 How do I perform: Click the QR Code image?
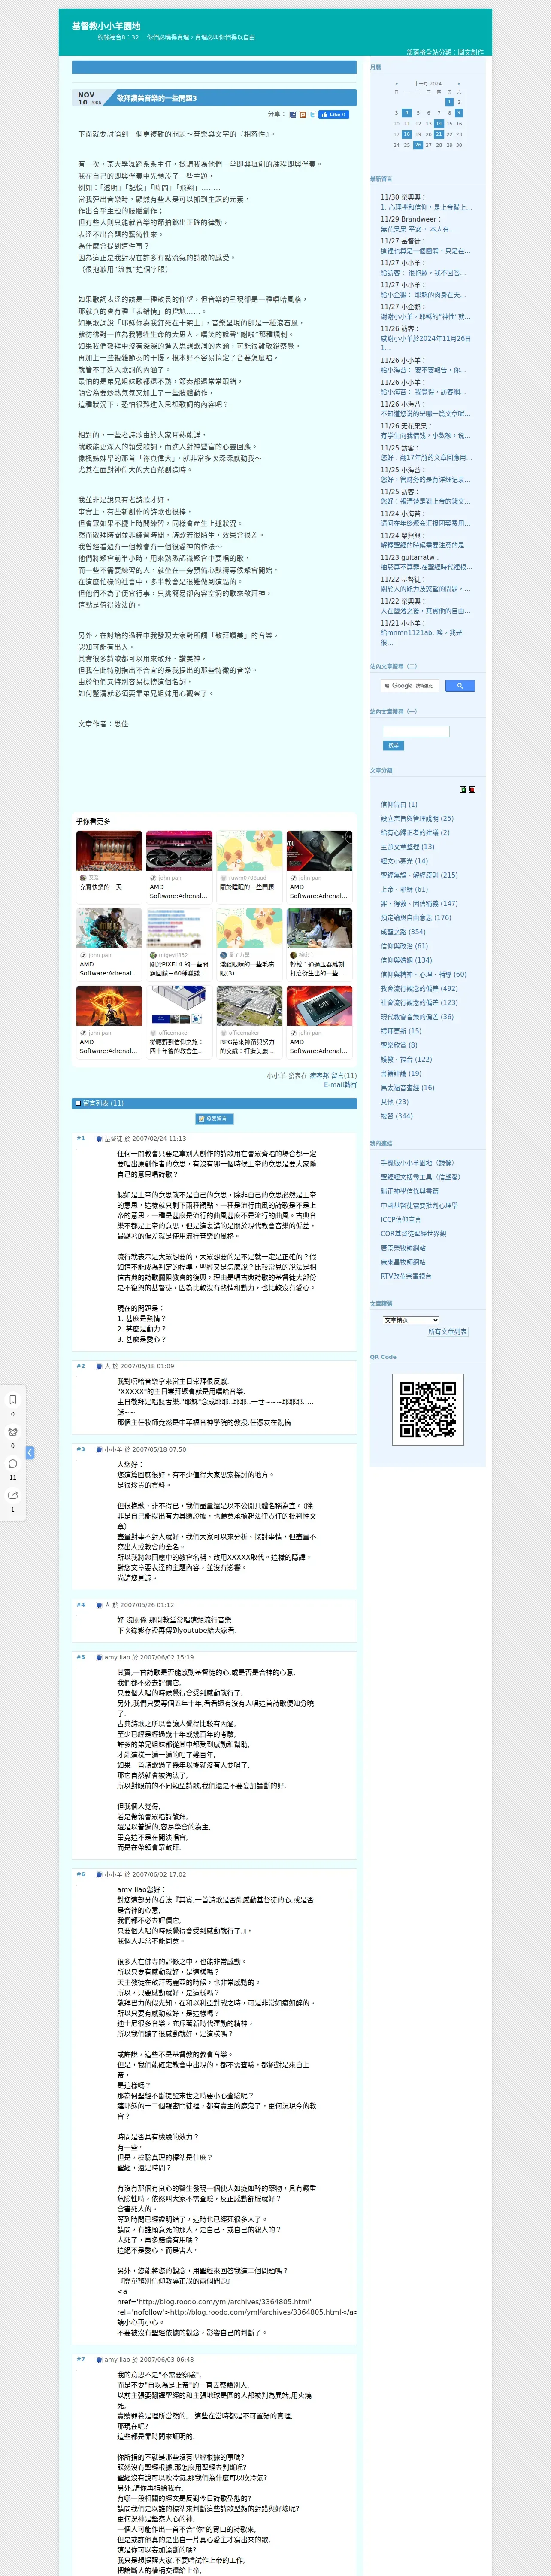point(427,1410)
